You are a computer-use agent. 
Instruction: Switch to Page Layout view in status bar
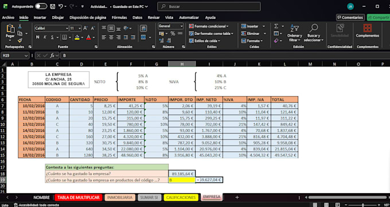pos(326,205)
